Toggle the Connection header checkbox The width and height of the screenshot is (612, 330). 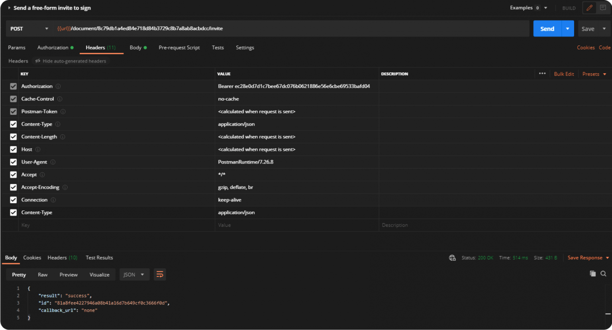click(x=13, y=200)
